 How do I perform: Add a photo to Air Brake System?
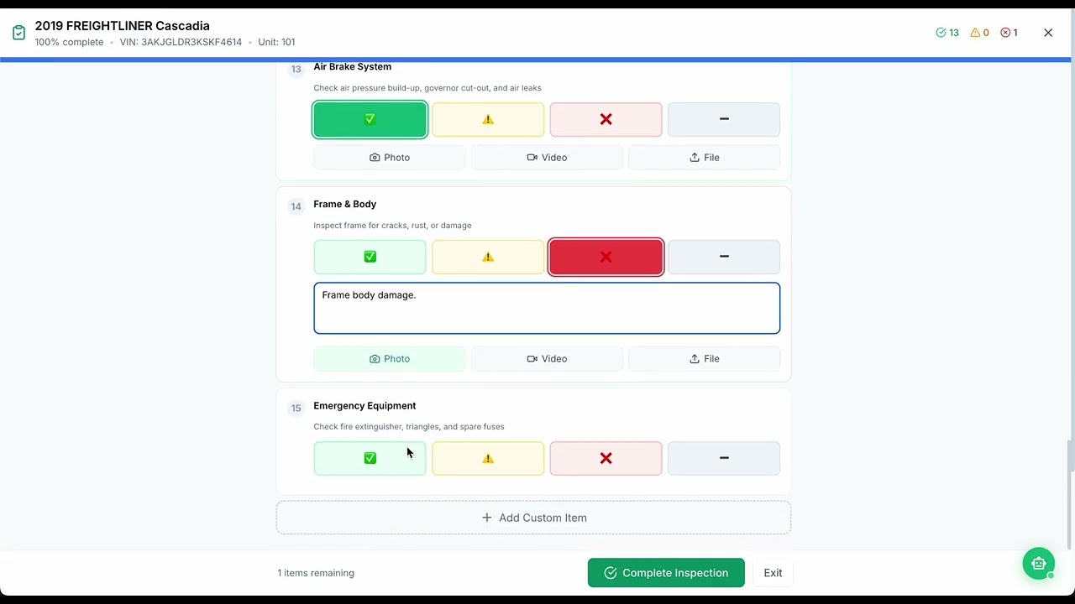[x=390, y=157]
